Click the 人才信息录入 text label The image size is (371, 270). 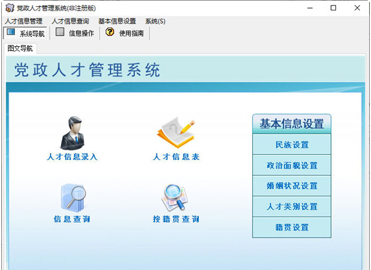(72, 157)
